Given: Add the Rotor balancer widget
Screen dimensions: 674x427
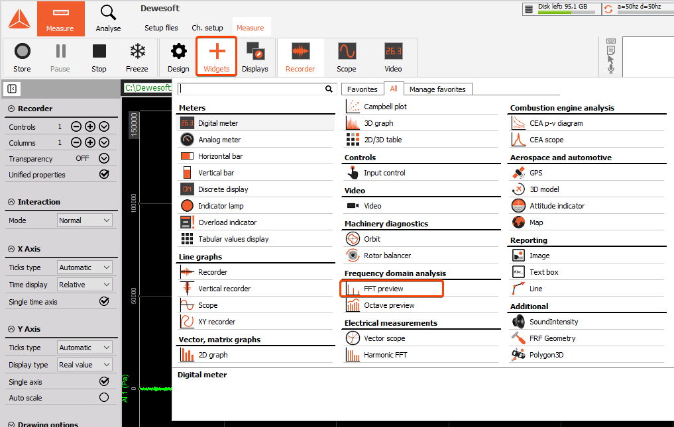Looking at the screenshot, I should coord(421,256).
